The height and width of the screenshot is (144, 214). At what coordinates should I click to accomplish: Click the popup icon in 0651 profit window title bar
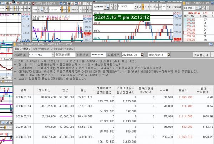coord(211,44)
